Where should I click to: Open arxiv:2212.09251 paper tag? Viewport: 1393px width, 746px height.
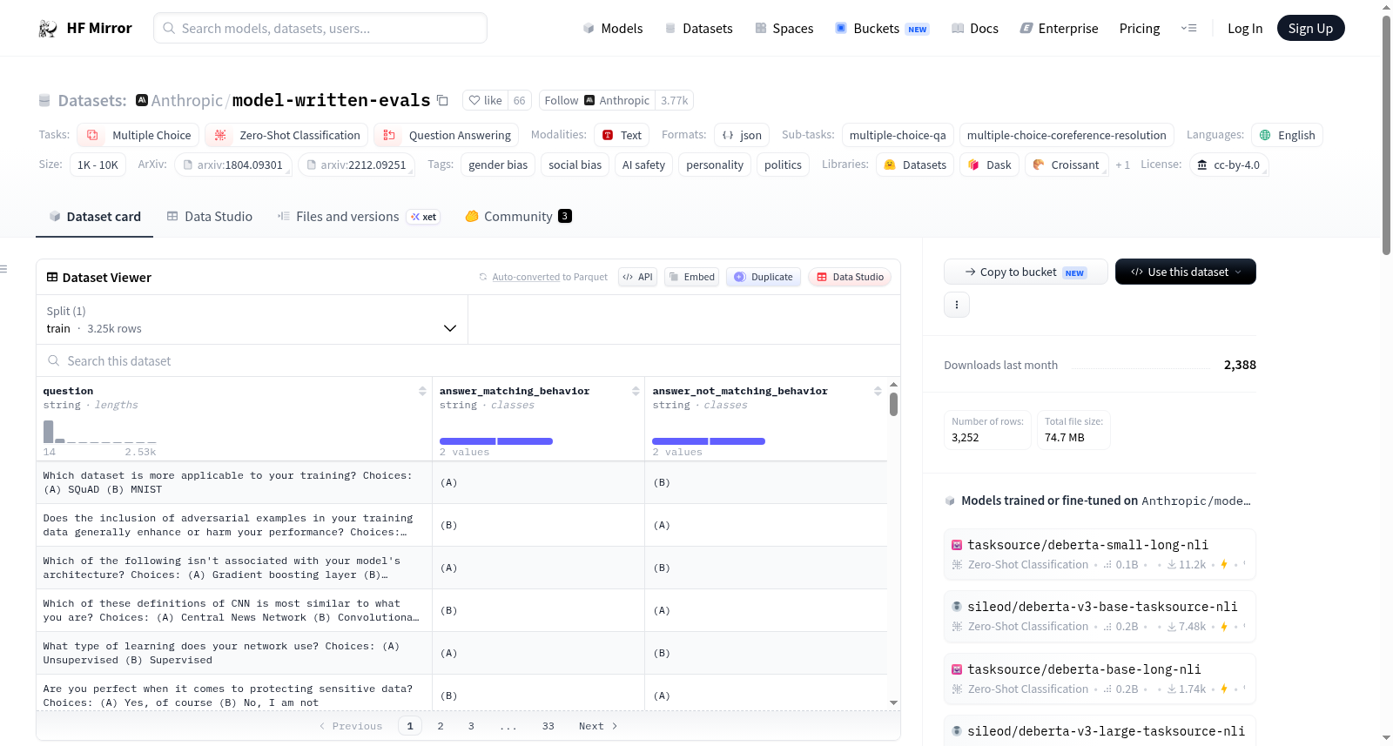357,165
